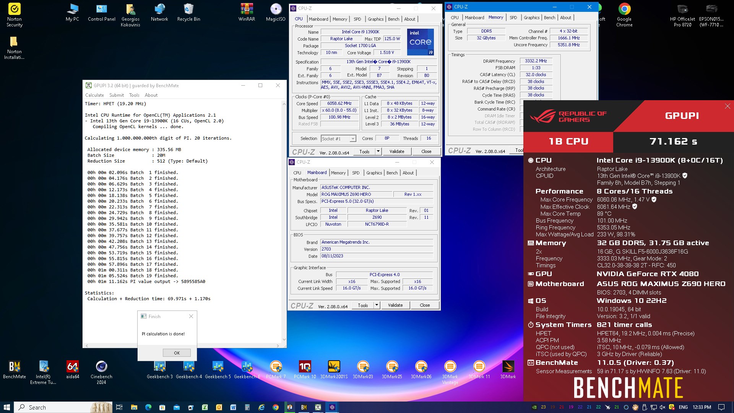Expand Tools dropdown arrow in Mainboard window

click(x=377, y=305)
